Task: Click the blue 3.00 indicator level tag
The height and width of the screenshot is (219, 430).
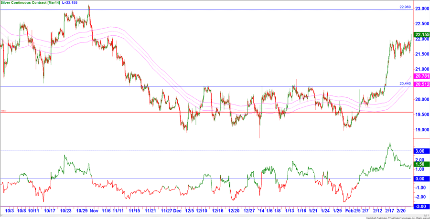Action: point(421,151)
